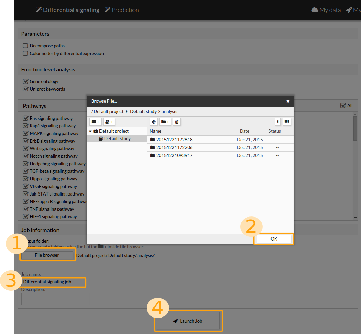The width and height of the screenshot is (361, 334).
Task: Click the new project briefcase icon
Action: 95,122
